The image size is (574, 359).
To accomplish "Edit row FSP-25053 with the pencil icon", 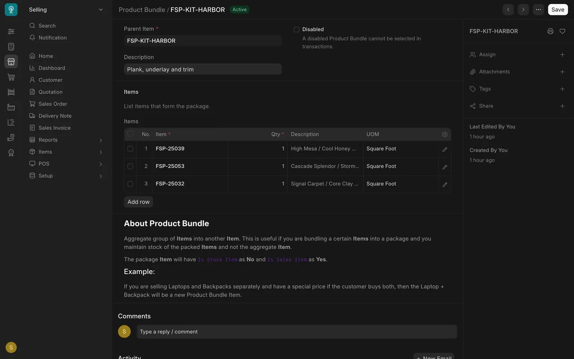I will click(x=445, y=167).
